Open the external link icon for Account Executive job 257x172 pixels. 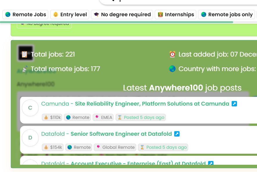[211, 163]
